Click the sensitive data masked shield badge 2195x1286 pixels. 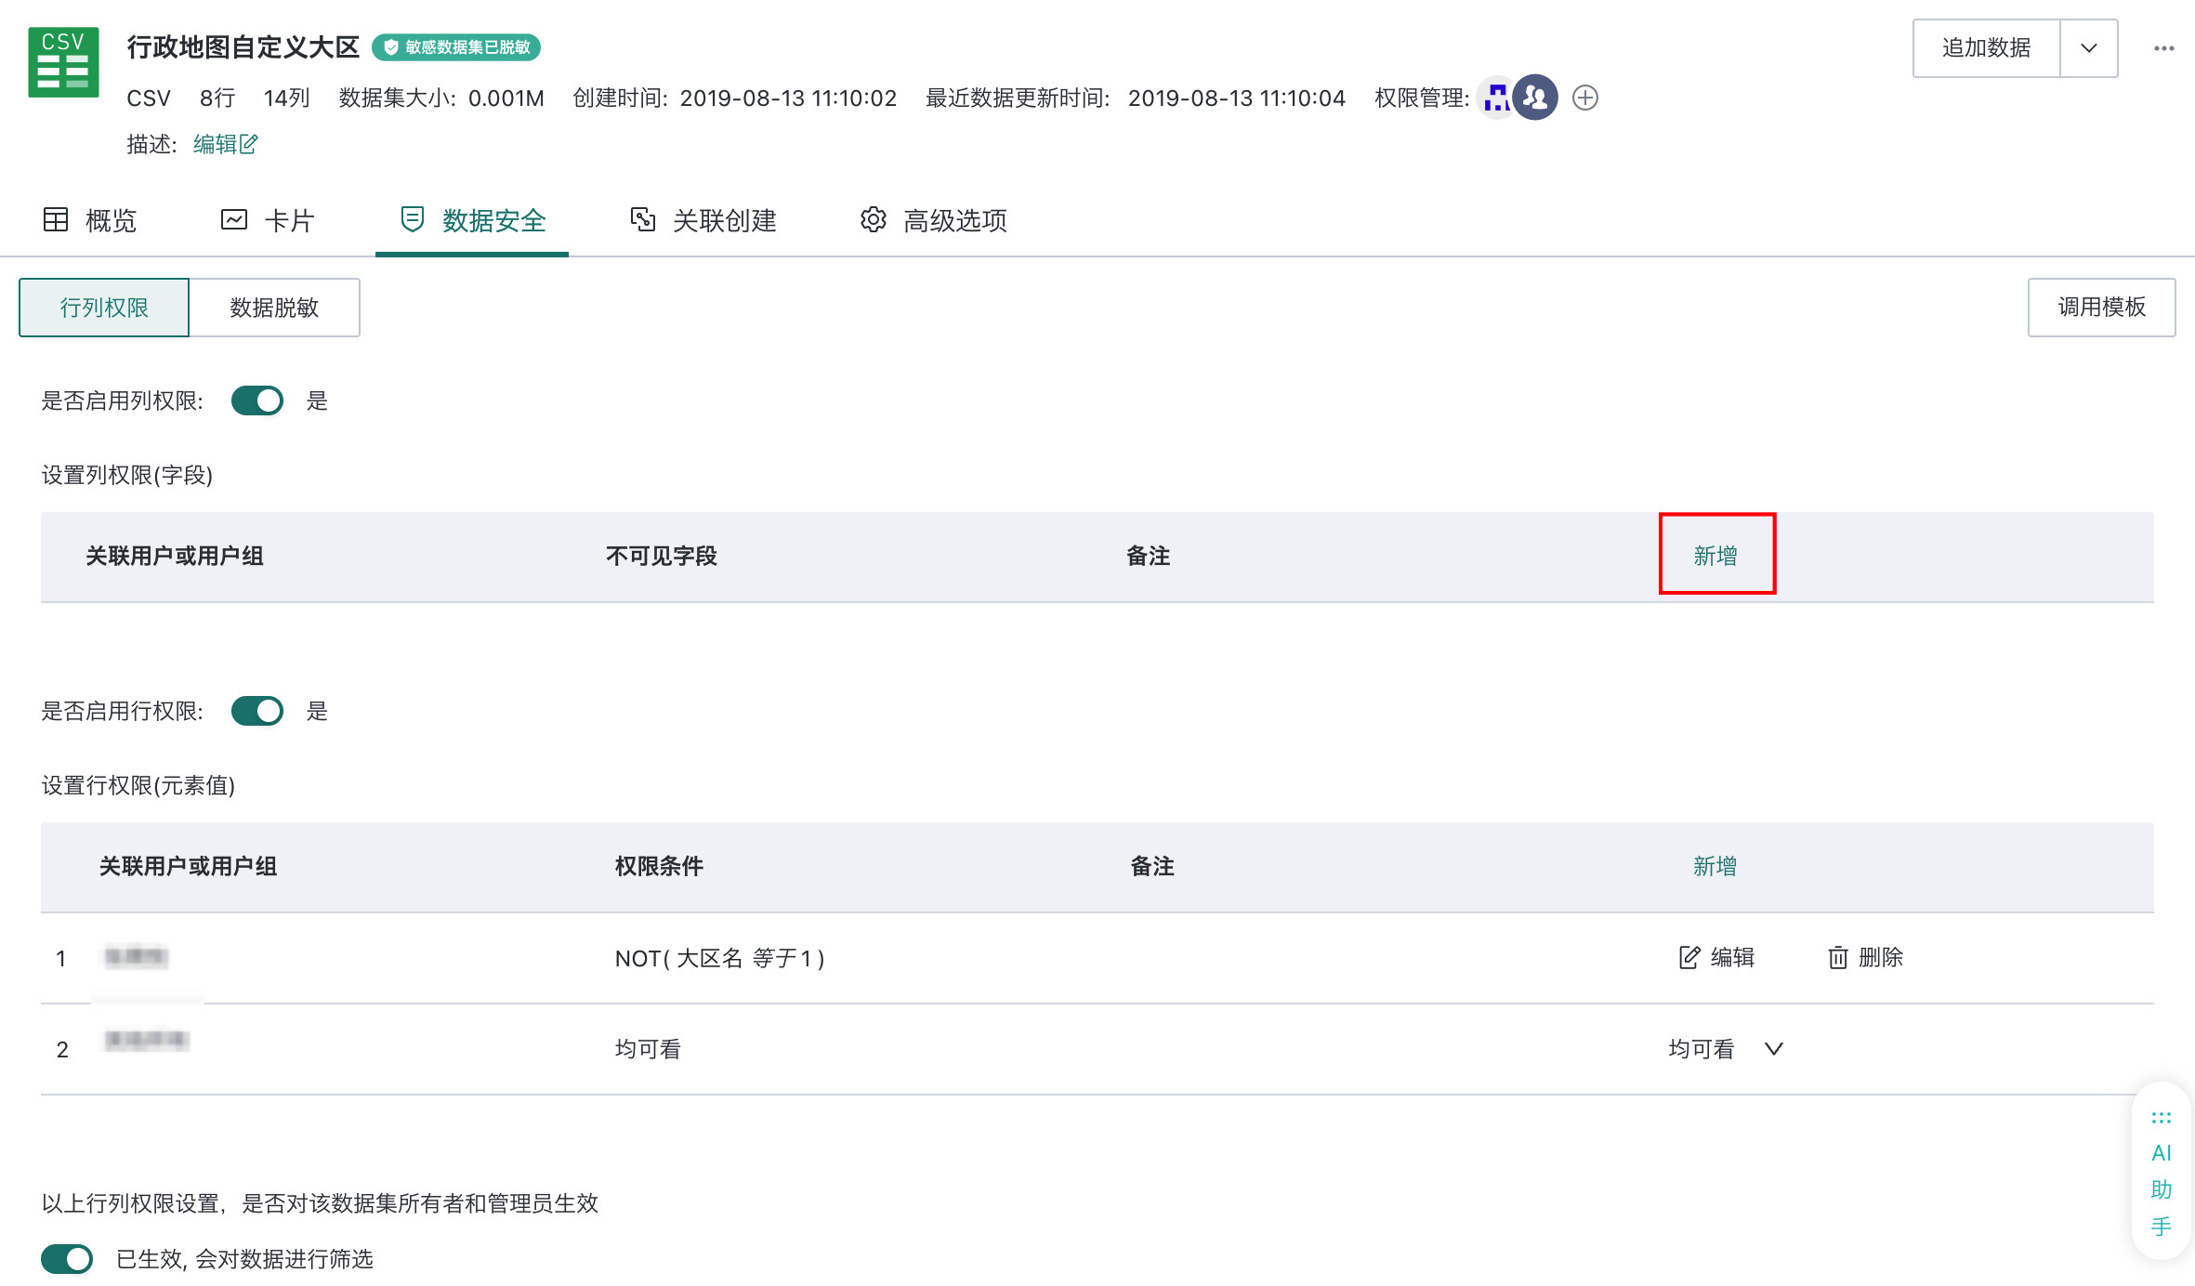point(456,47)
